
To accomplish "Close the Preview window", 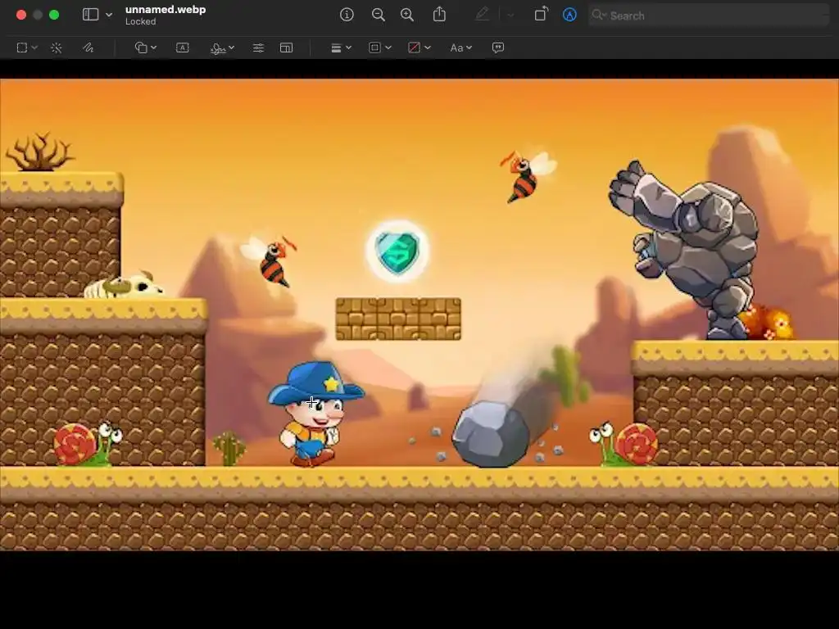I will 21,15.
